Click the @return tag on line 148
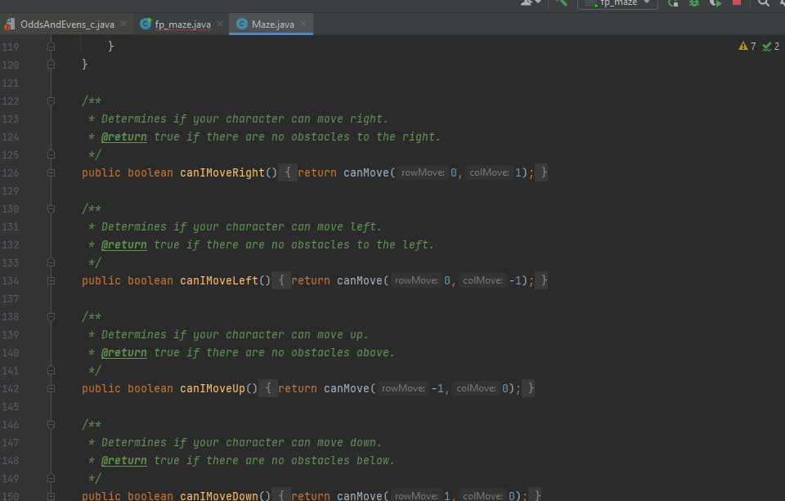 124,460
